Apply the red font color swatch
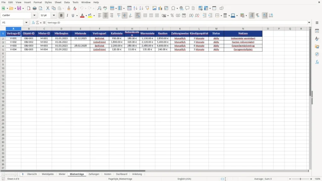This screenshot has width=322, height=181. coord(82,15)
